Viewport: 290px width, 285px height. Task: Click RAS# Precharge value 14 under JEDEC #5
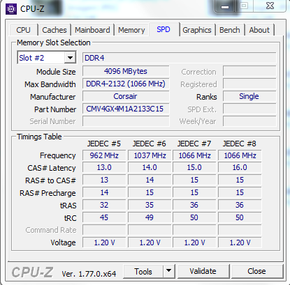[104, 192]
